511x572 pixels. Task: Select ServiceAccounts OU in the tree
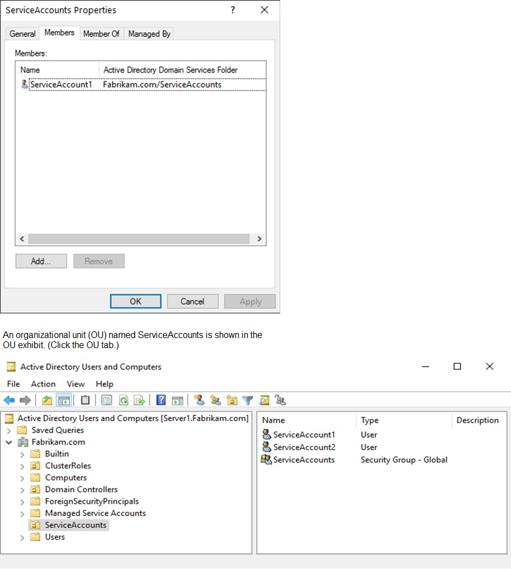[x=76, y=525]
